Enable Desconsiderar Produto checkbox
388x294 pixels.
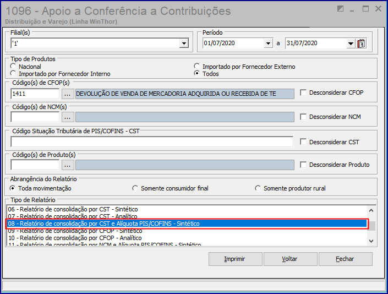point(303,165)
